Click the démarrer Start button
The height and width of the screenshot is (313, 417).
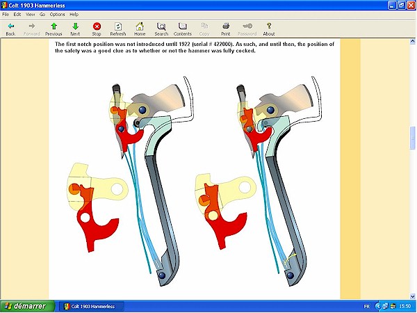(x=27, y=306)
